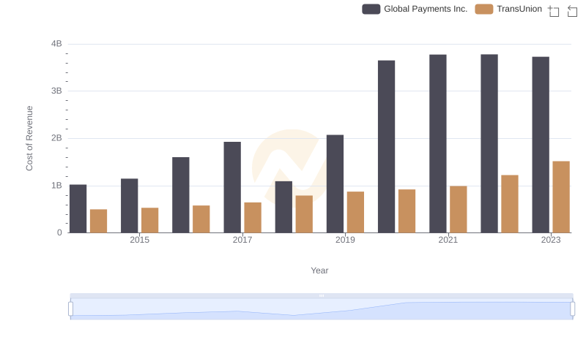This screenshot has height=337, width=586.
Task: Click TransUnion bar for 2017
Action: coord(253,218)
